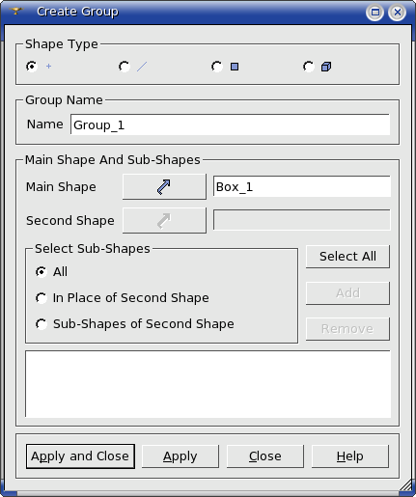Viewport: 416px width, 497px height.
Task: Select the edge shape type icon
Action: (142, 67)
